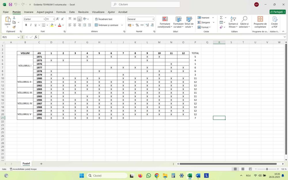This screenshot has width=288, height=180.
Task: Decrease font size with the smaller A icon
Action: 62,19
